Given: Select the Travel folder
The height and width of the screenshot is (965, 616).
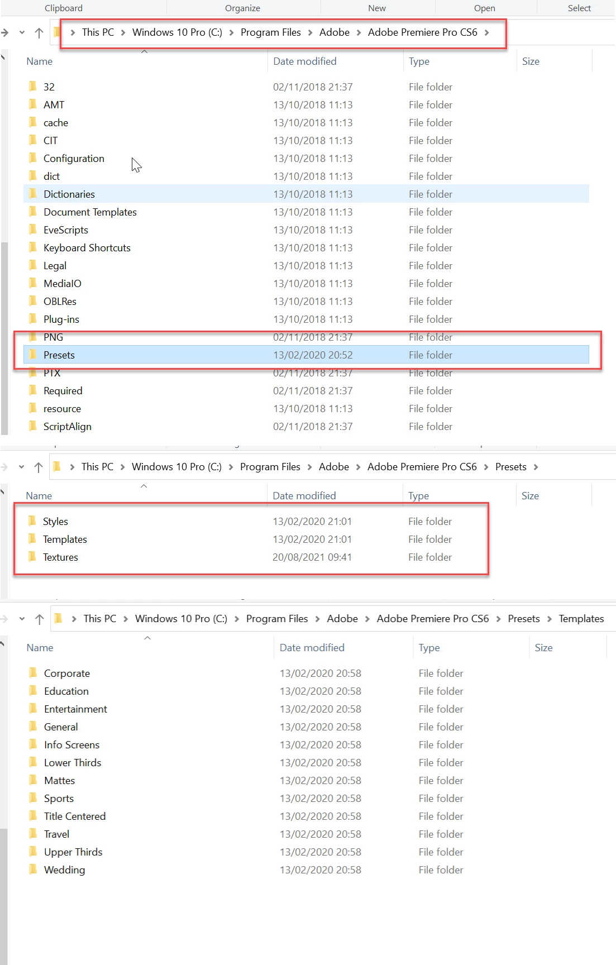Looking at the screenshot, I should click(x=56, y=834).
